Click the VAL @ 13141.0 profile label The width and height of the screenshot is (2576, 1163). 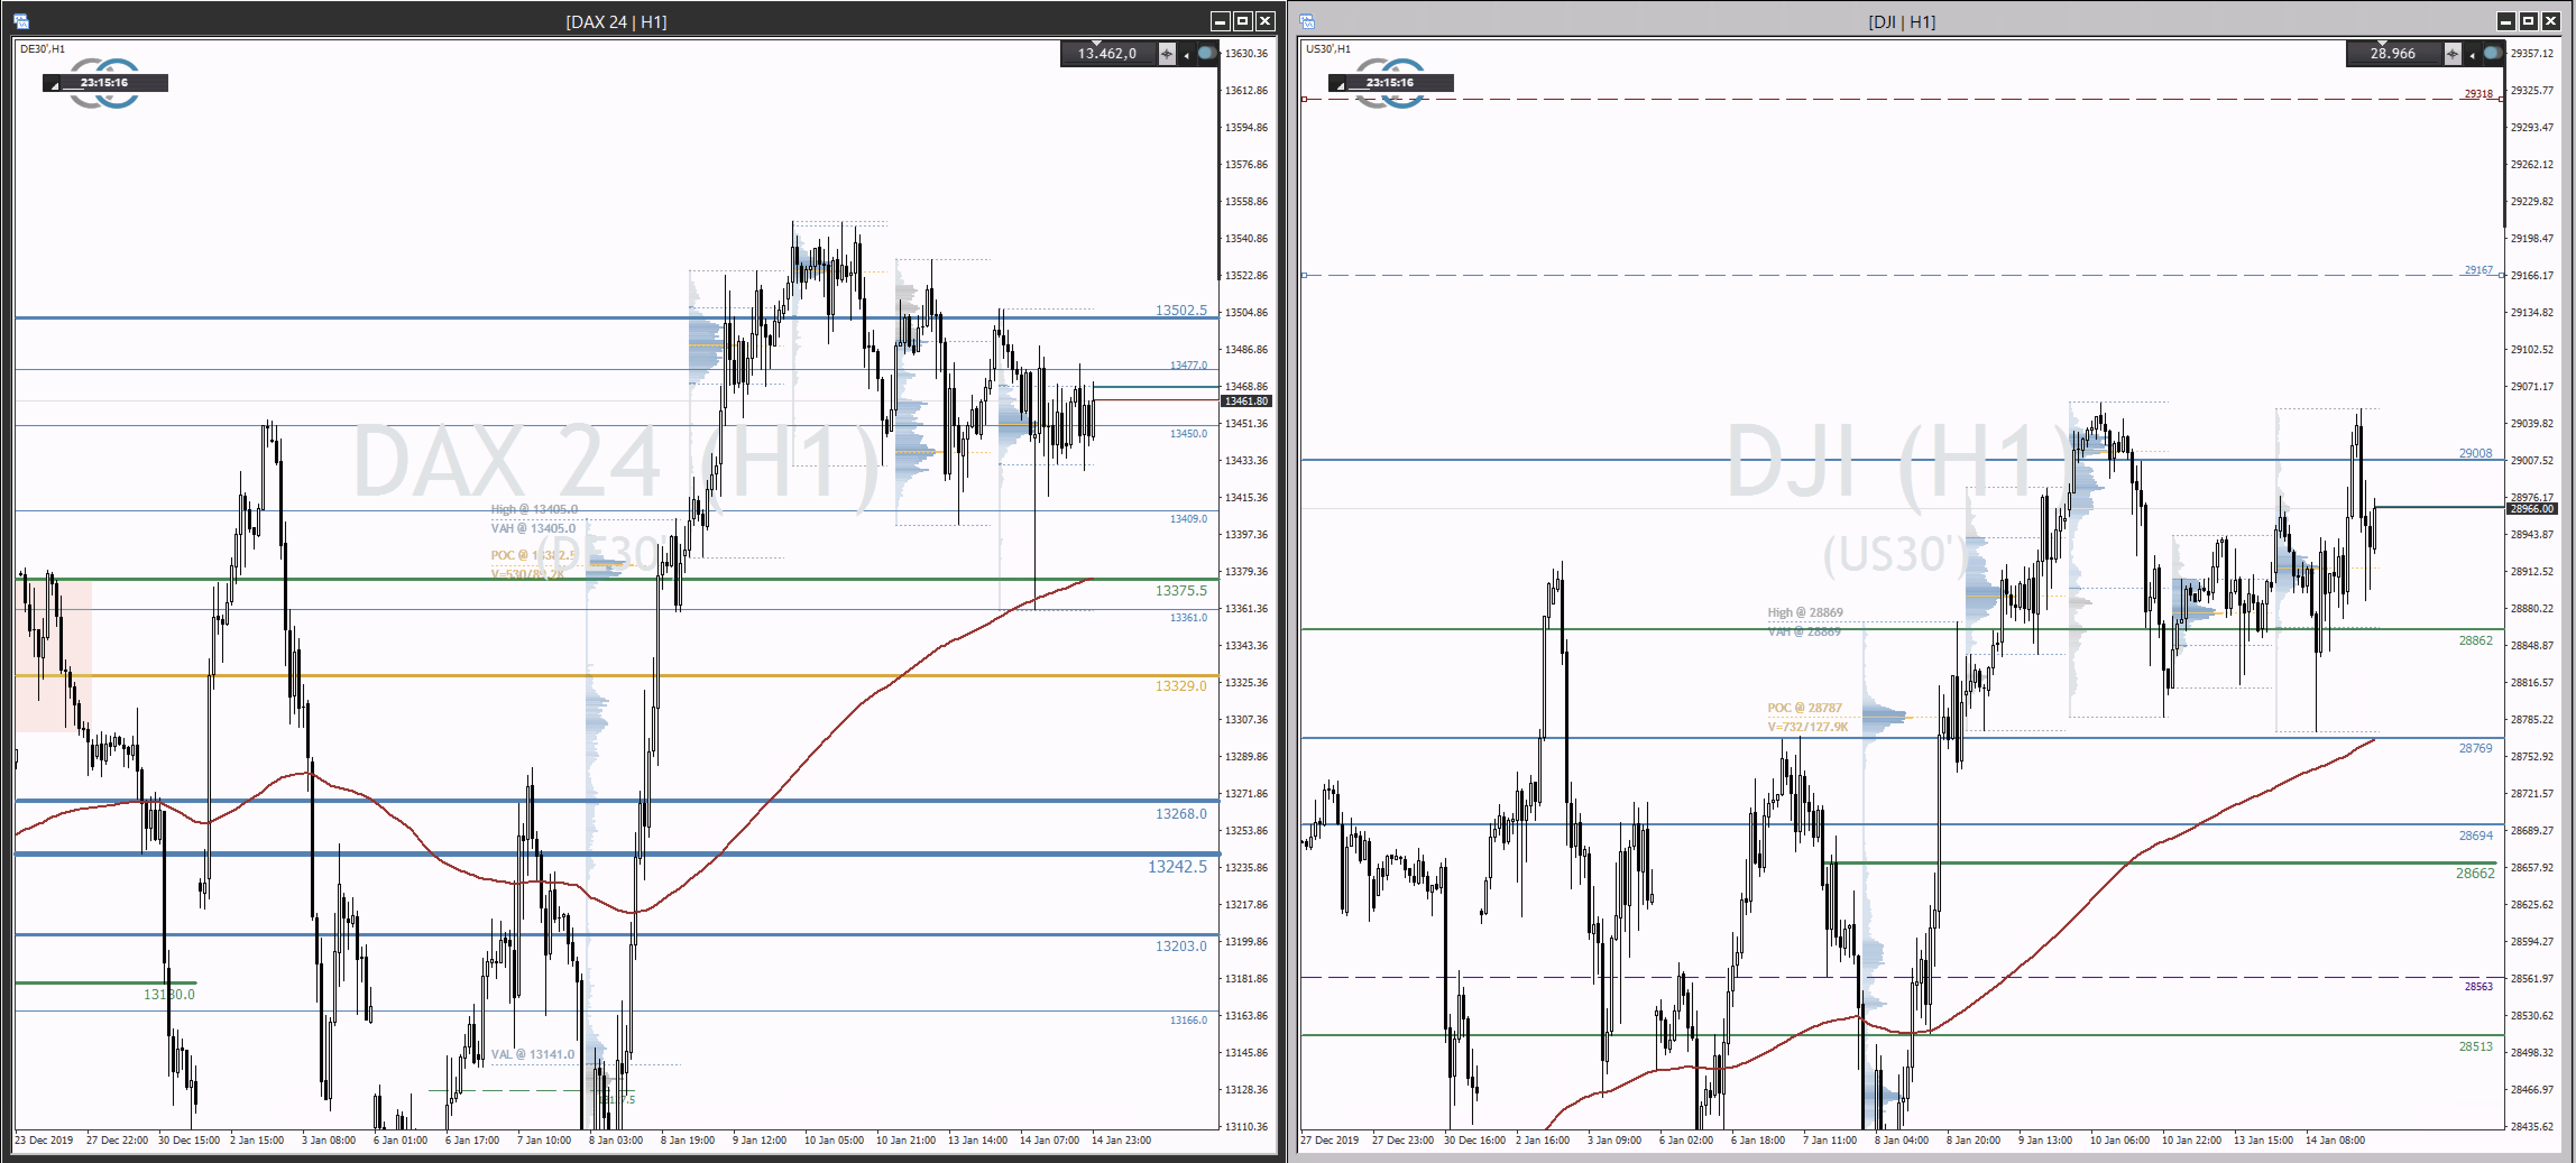pos(532,1054)
